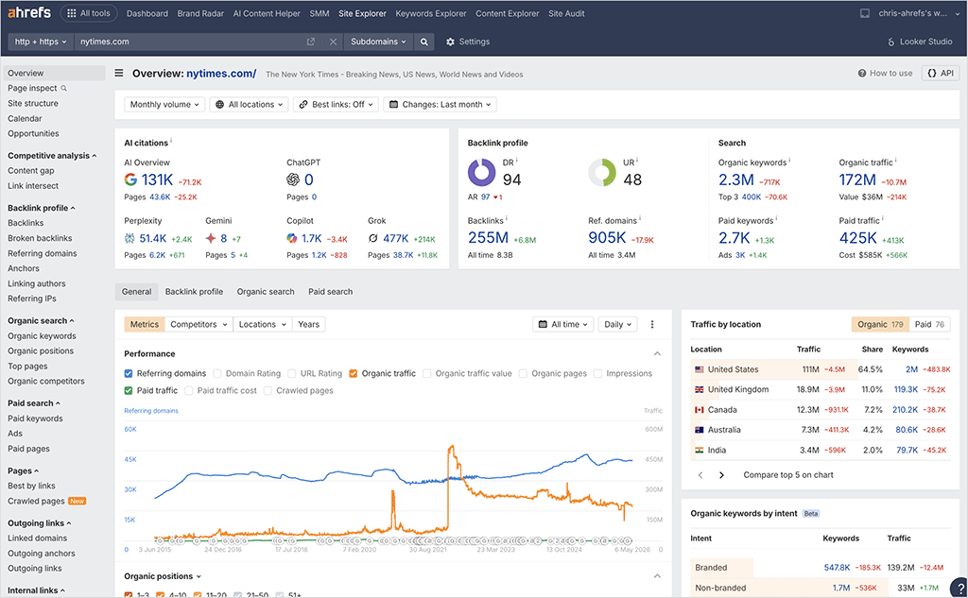
Task: Click the Gemini star icon
Action: [211, 238]
